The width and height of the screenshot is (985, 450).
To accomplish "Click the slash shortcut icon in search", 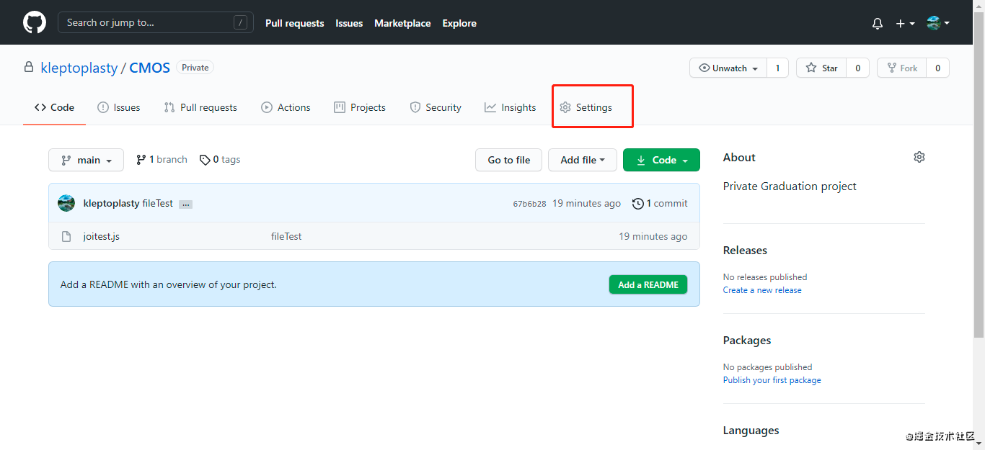I will pyautogui.click(x=241, y=22).
